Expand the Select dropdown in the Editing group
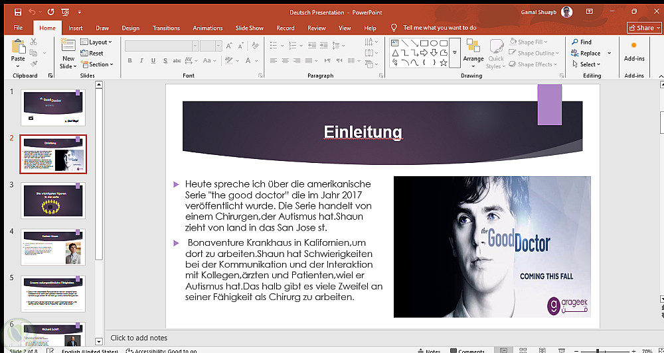Image resolution: width=664 pixels, height=353 pixels. pos(586,64)
